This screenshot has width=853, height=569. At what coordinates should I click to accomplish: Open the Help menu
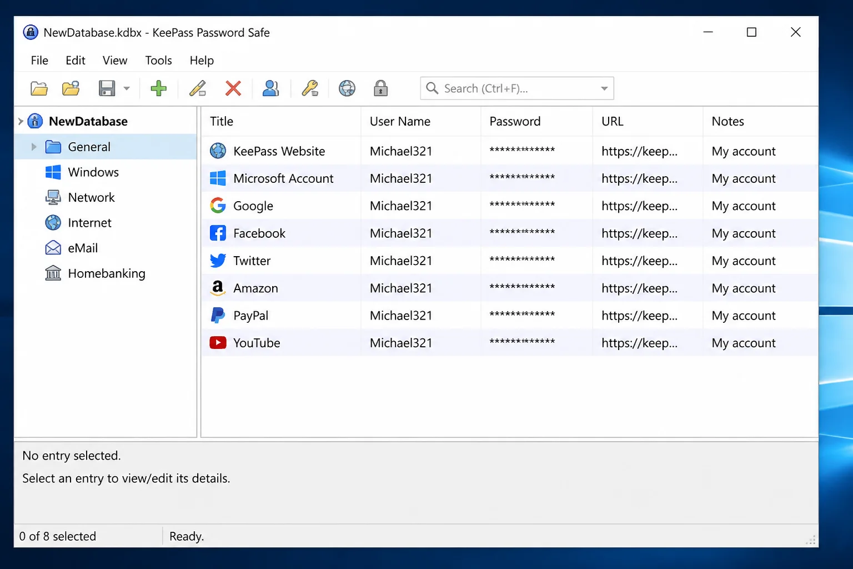(x=202, y=60)
